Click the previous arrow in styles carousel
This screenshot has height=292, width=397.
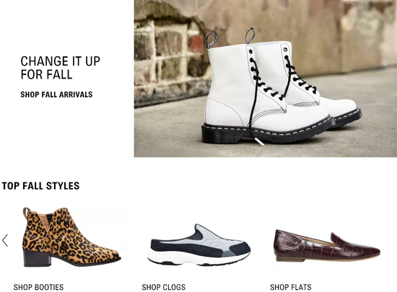click(x=5, y=240)
